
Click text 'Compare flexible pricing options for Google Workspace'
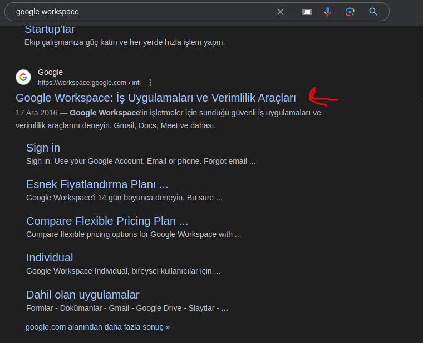pyautogui.click(x=121, y=234)
